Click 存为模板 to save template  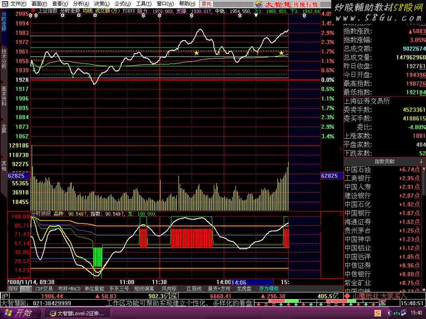[x=269, y=289]
